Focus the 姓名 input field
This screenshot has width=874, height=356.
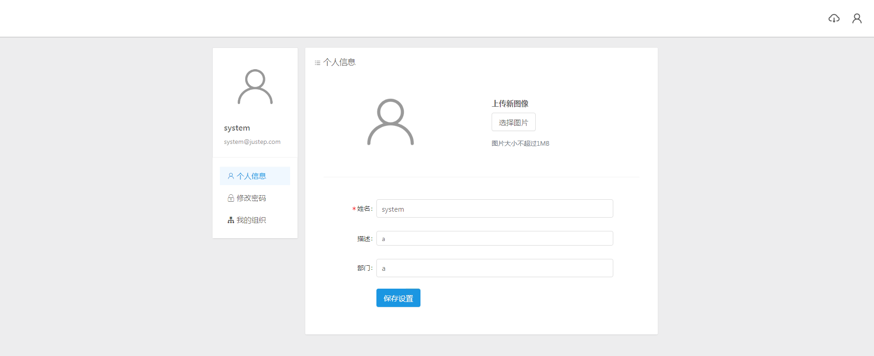coord(495,208)
